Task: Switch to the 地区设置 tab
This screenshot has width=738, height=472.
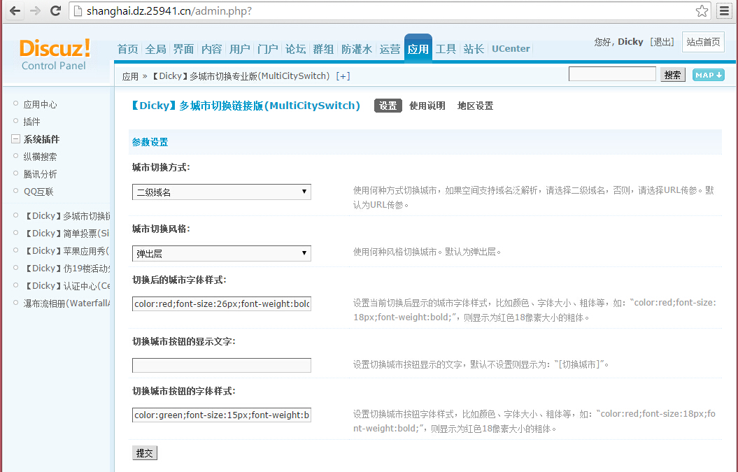Action: 475,106
